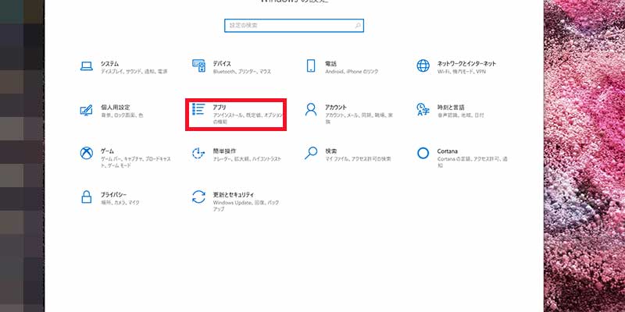The image size is (625, 312).
Task: Click the 電話 phone icon
Action: tap(311, 66)
